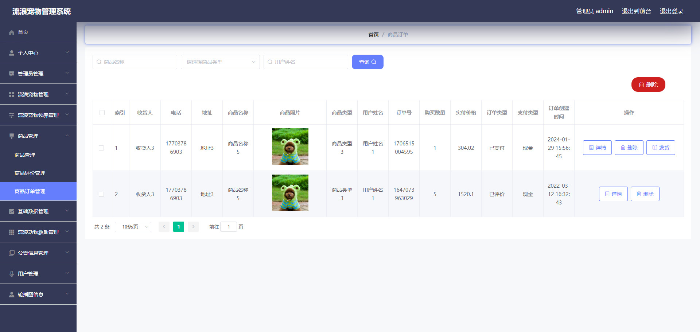
Task: Click order price cell 304.02
Action: click(466, 148)
